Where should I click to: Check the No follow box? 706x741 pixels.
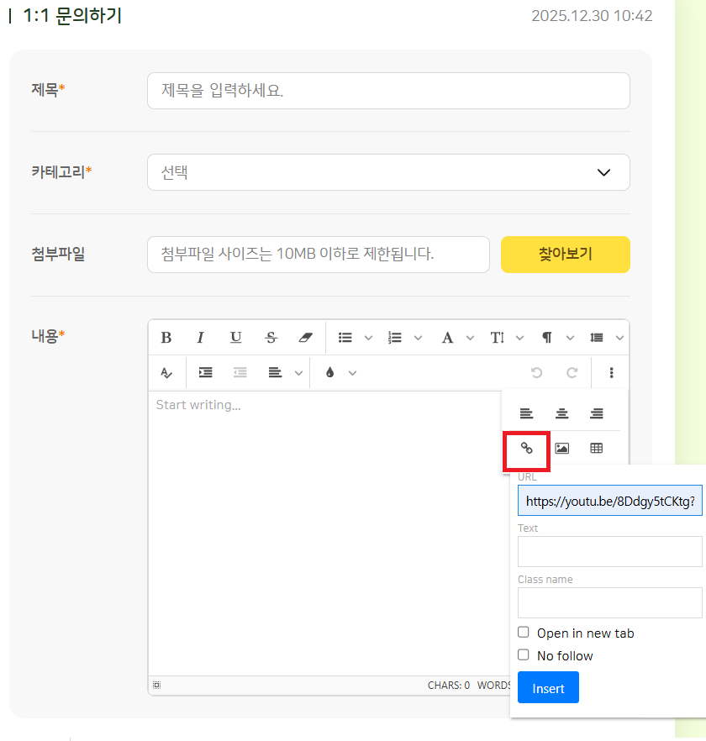523,654
